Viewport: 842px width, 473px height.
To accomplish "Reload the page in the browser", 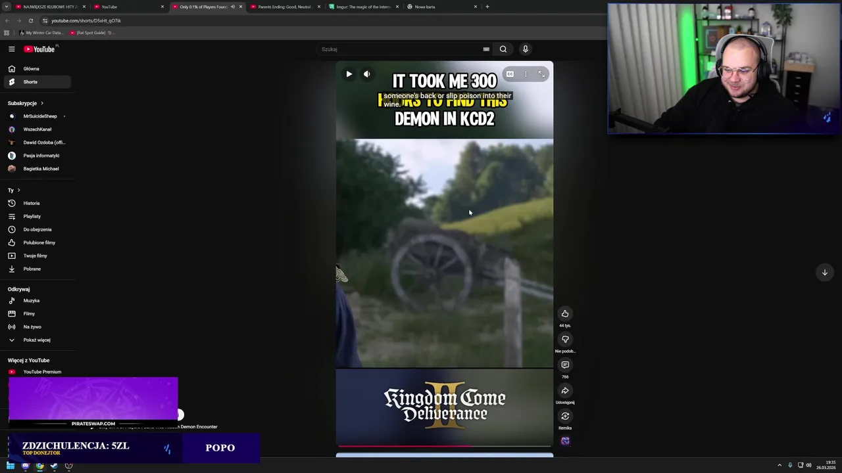I will click(30, 20).
